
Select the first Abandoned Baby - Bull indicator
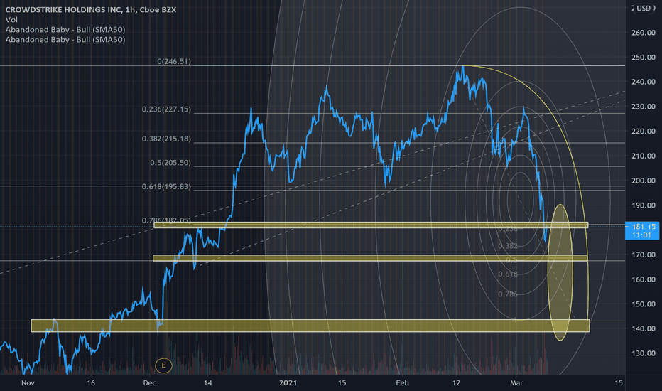pyautogui.click(x=65, y=30)
